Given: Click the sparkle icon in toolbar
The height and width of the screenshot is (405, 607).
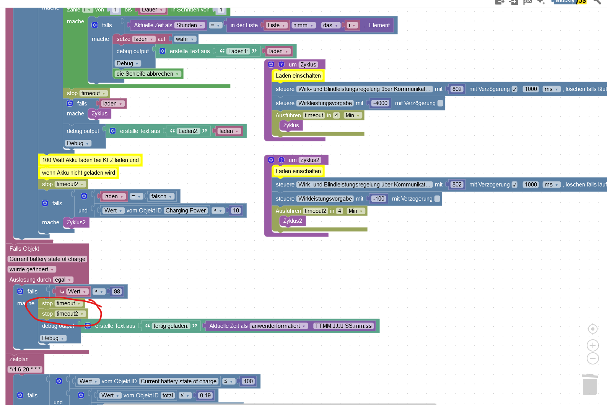Looking at the screenshot, I should click(x=541, y=2).
